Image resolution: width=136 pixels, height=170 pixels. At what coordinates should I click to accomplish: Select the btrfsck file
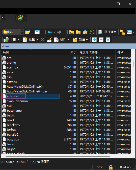coord(12,130)
